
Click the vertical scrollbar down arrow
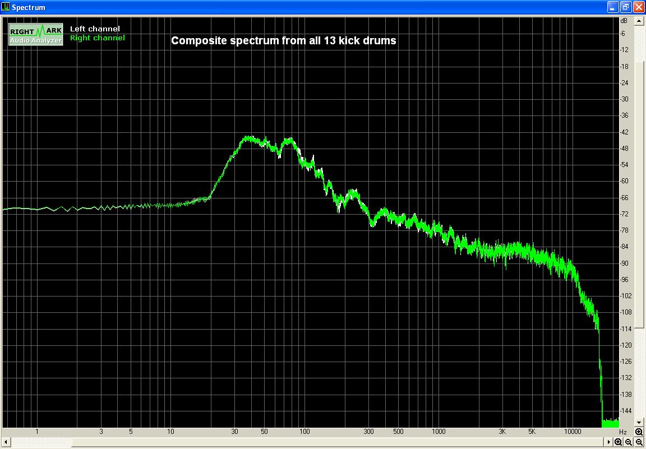pyautogui.click(x=639, y=422)
